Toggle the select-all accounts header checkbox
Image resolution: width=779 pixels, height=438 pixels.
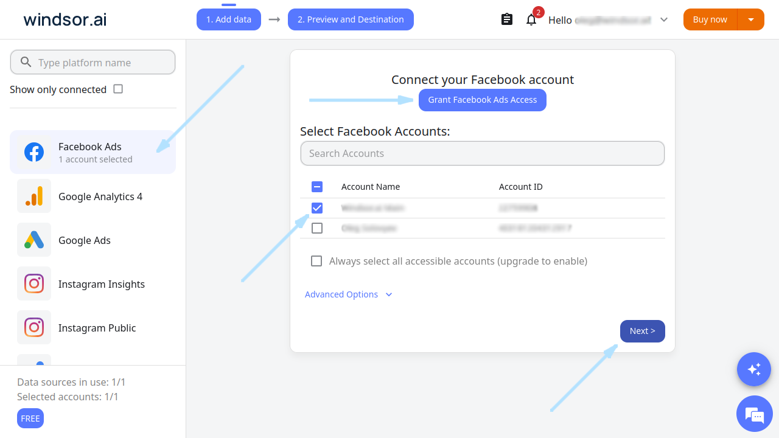pos(316,187)
